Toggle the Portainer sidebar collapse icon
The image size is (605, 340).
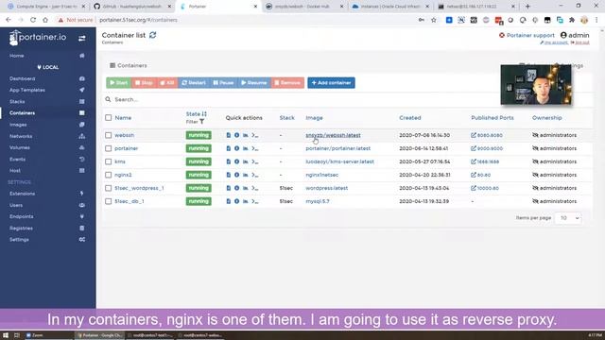pos(82,38)
